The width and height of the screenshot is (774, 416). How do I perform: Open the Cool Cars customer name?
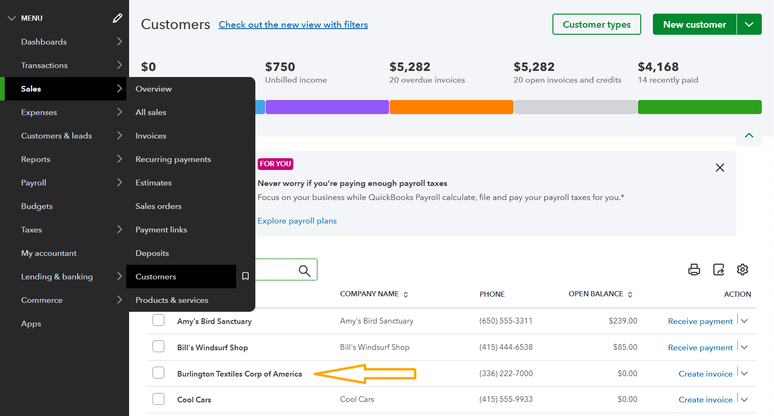coord(194,400)
